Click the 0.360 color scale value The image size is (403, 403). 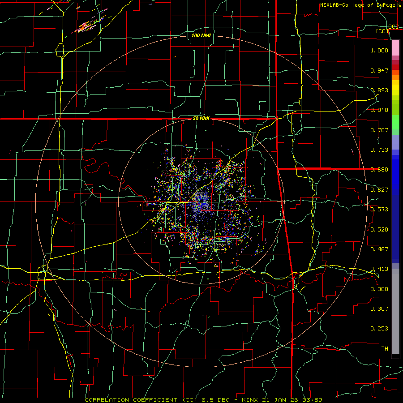(379, 289)
